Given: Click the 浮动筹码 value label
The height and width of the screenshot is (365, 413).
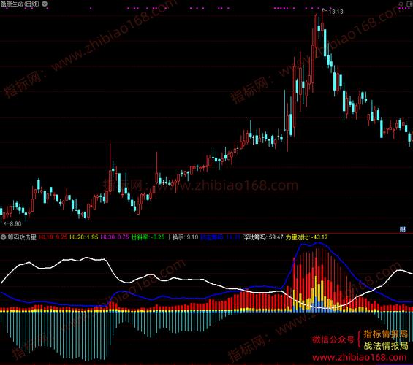Looking at the screenshot, I should tap(263, 237).
